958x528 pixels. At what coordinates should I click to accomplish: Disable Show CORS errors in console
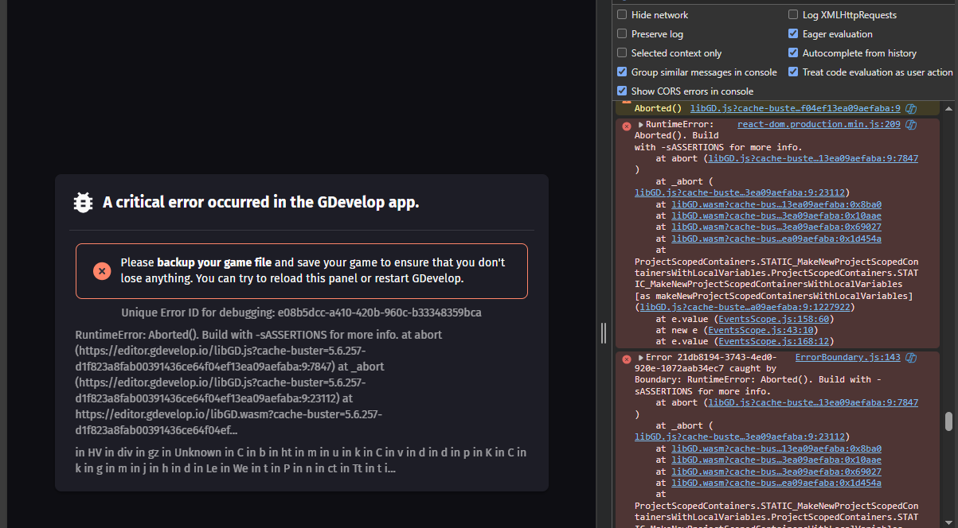coord(622,91)
